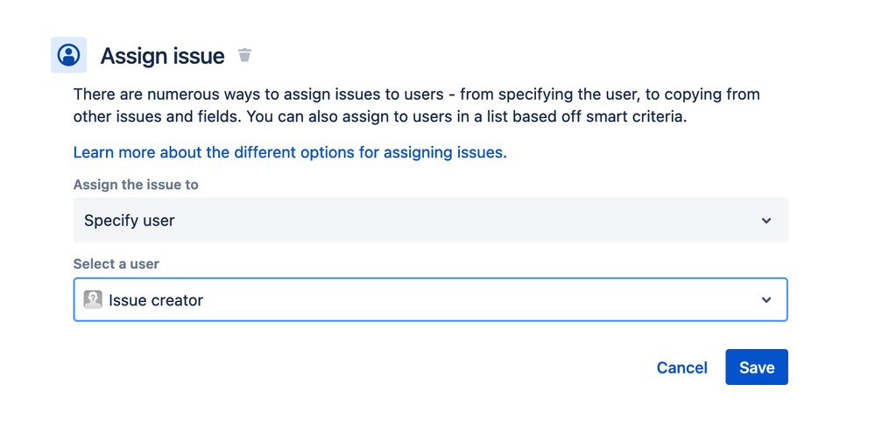Click the Assign issue person icon
The height and width of the screenshot is (448, 875).
(x=68, y=55)
